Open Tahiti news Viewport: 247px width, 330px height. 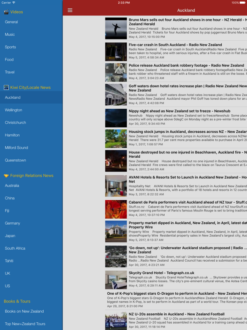tap(31, 261)
